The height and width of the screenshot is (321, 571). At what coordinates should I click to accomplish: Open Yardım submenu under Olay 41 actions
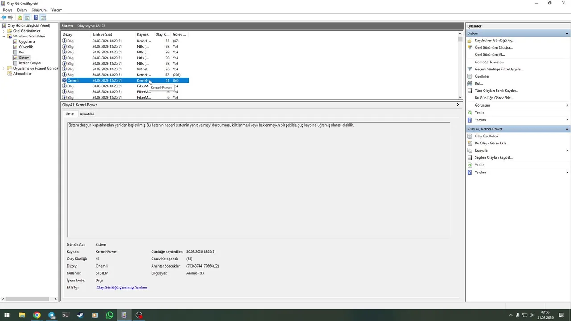coord(517,172)
